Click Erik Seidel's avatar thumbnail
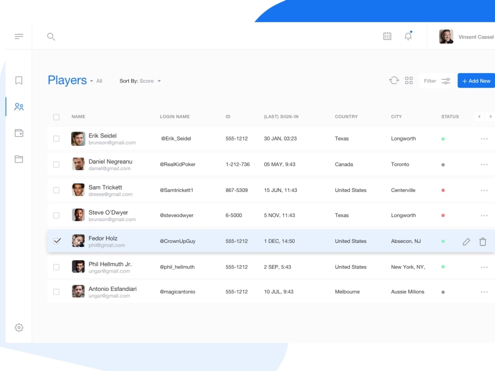Viewport: 495px width, 371px height. coord(78,139)
